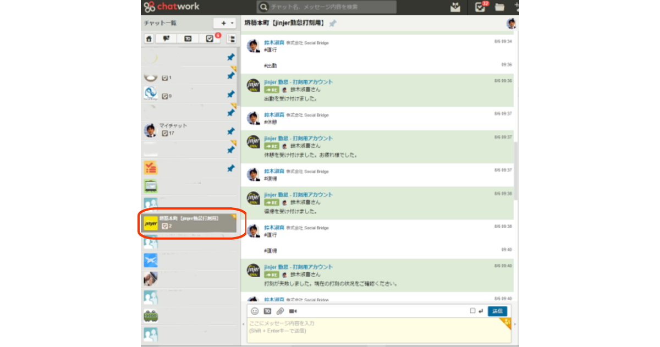Screen dimensions: 660x347
Task: Open jinjer avatar on 打刻が失敗しました message
Action: pos(253,269)
